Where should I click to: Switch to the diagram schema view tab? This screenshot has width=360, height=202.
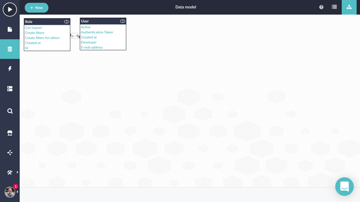(349, 7)
